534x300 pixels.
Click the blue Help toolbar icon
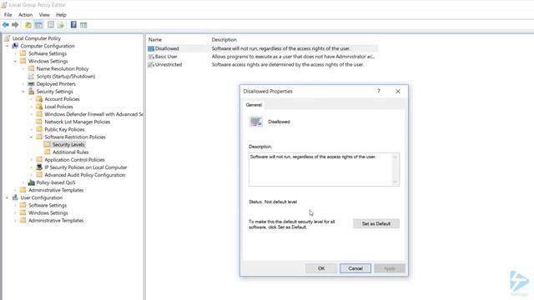pyautogui.click(x=73, y=25)
